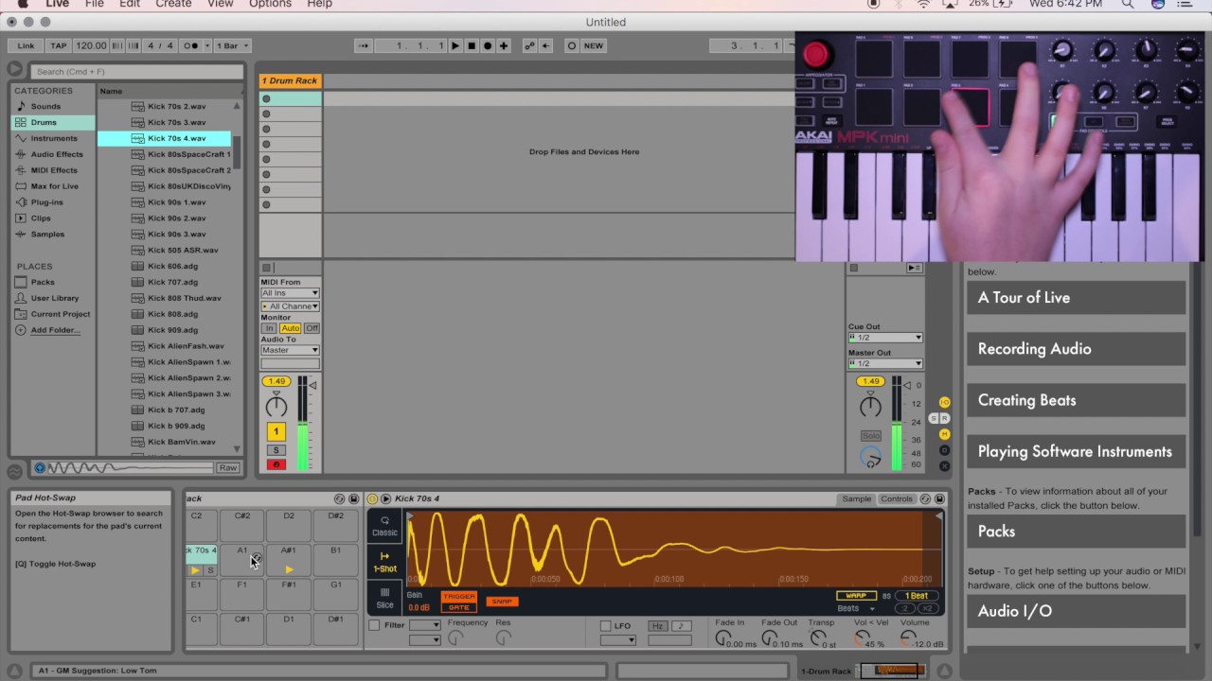Toggle the SNAP button in Simpler

(501, 602)
